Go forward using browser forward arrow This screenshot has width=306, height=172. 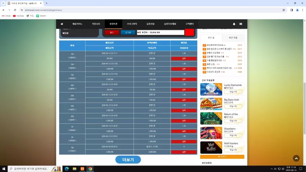(x=9, y=10)
